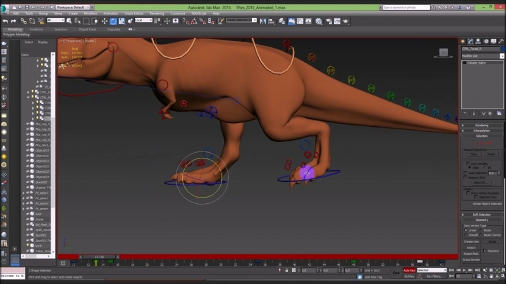Click the time slider 13/50 handle

(99, 257)
